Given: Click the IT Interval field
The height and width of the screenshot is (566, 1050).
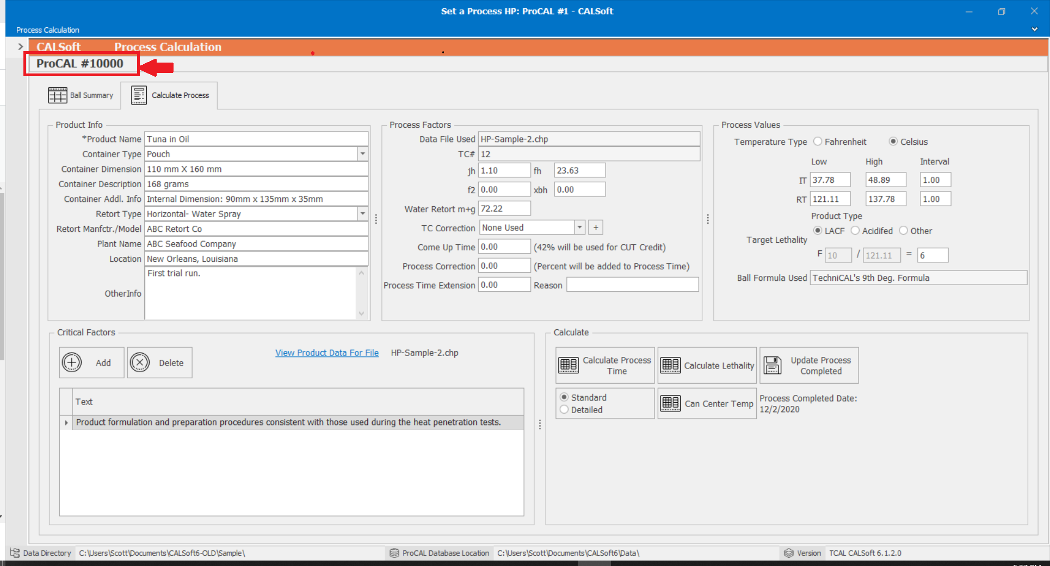Looking at the screenshot, I should coord(935,180).
